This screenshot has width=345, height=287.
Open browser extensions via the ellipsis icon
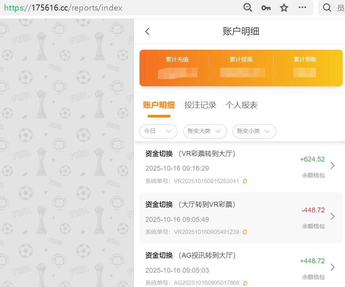tap(302, 8)
